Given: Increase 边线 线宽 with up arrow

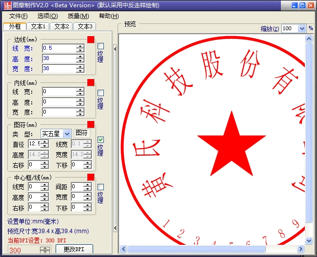Looking at the screenshot, I should 80,46.
